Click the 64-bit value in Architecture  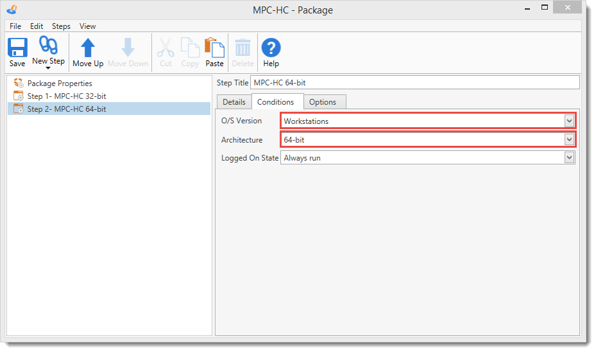[x=294, y=139]
